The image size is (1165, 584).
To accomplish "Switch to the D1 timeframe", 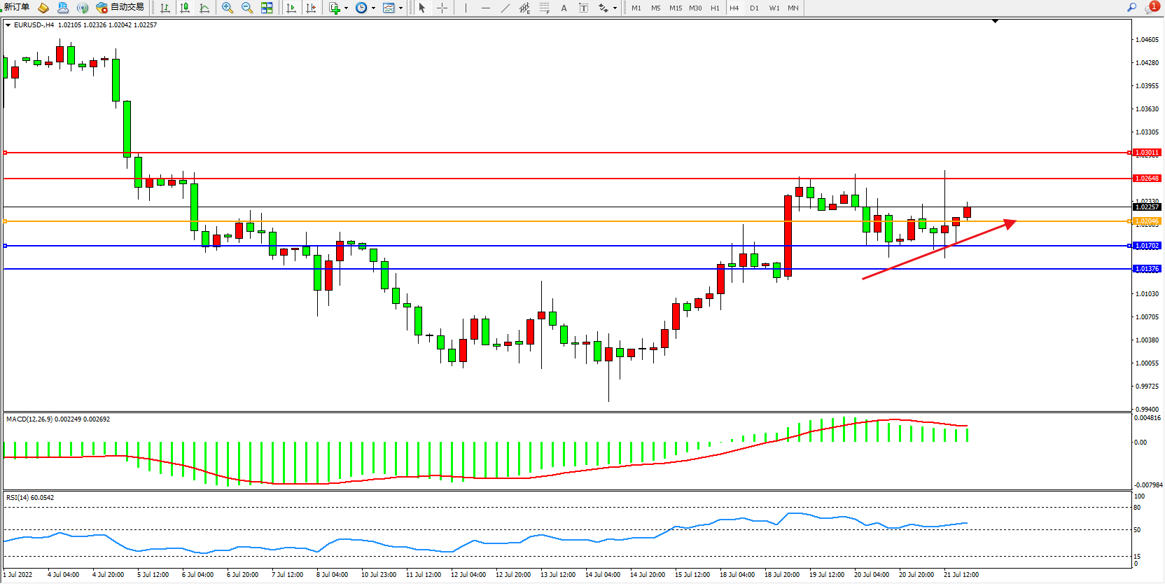I will tap(754, 8).
